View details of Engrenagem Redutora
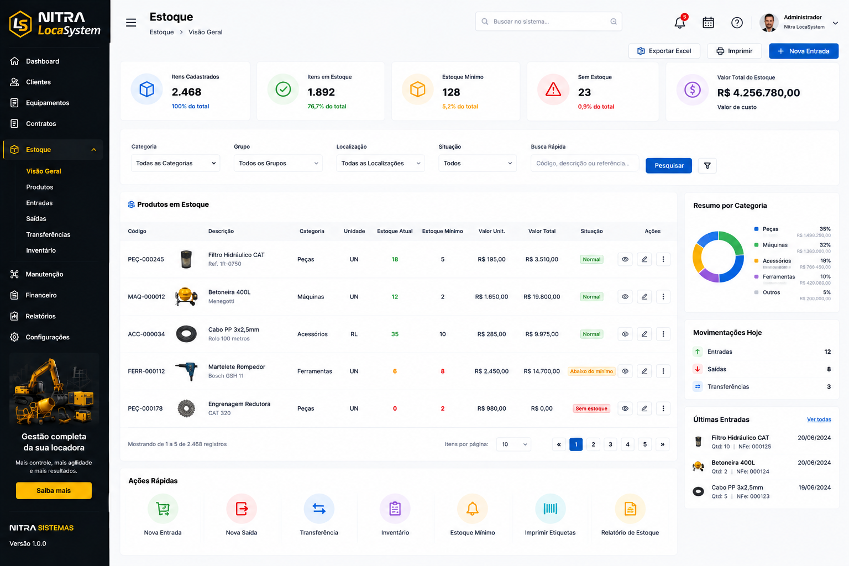 (x=625, y=408)
